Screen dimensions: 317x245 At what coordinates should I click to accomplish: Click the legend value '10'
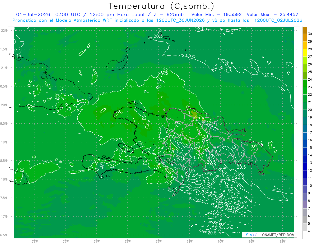(310, 186)
